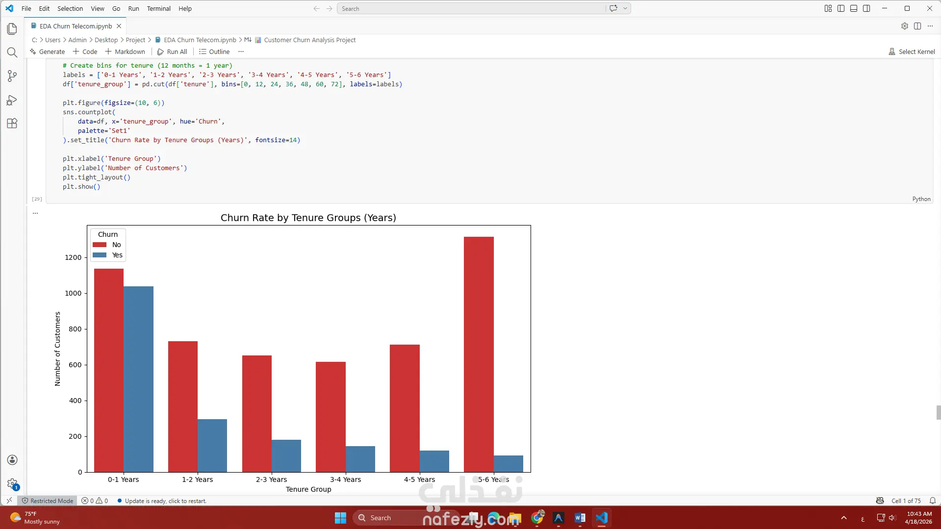
Task: Open Google Chrome from the taskbar
Action: [537, 518]
